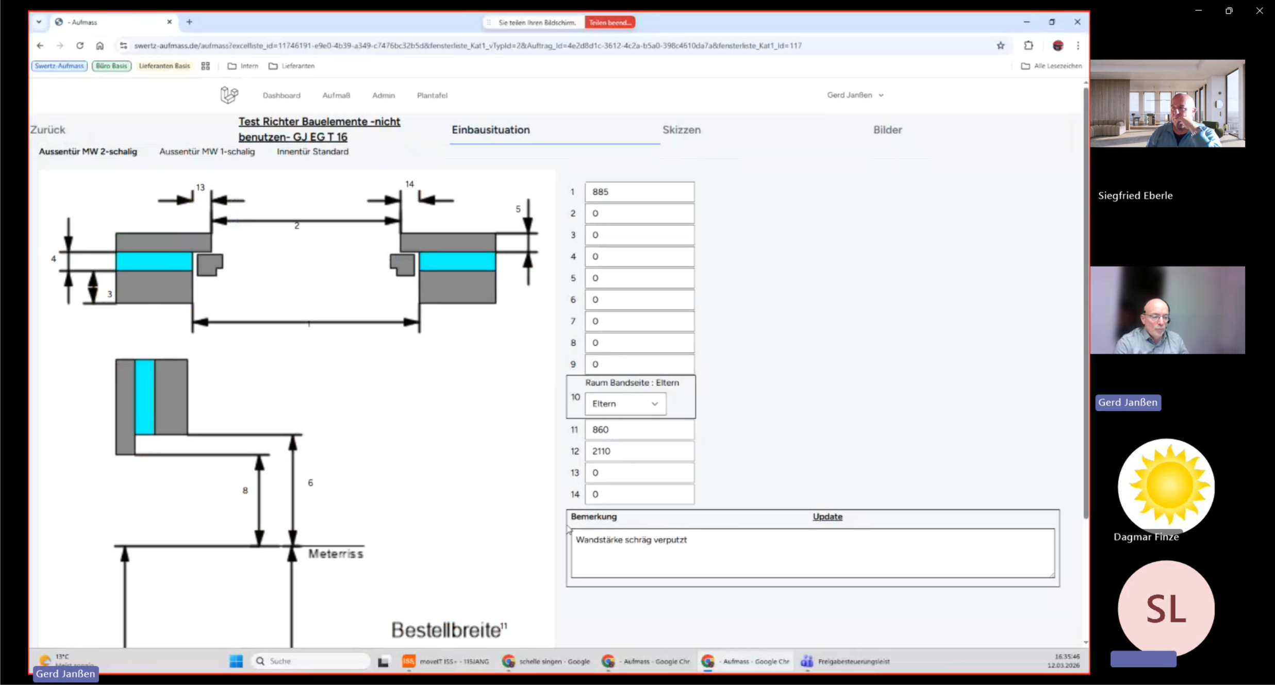Image resolution: width=1275 pixels, height=685 pixels.
Task: Switch to the Skizzen tab
Action: tap(681, 130)
